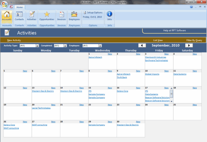
Task: Click the Activity Type input field
Action: [28, 46]
